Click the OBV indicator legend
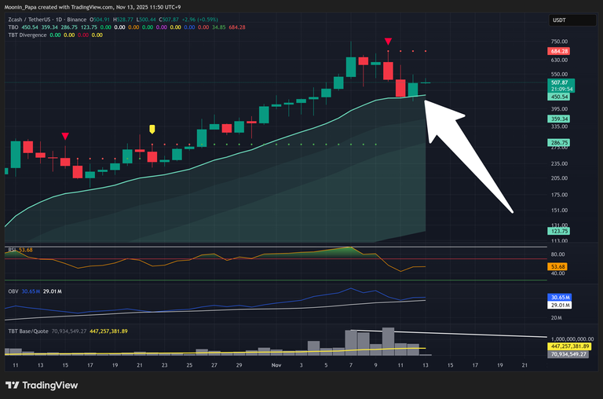Screen dimensions: 603x399 (x=13, y=291)
